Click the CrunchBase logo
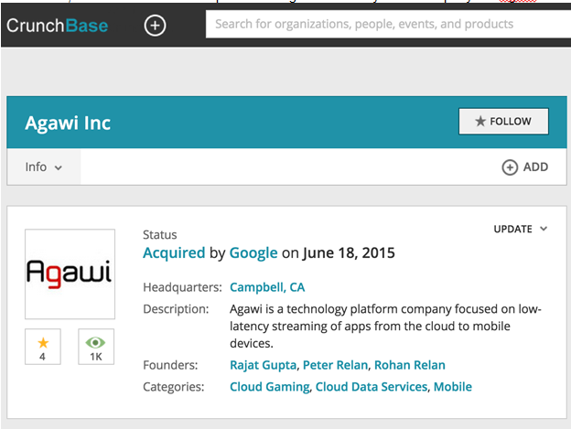Screen dimensions: 571x429 click(x=57, y=26)
